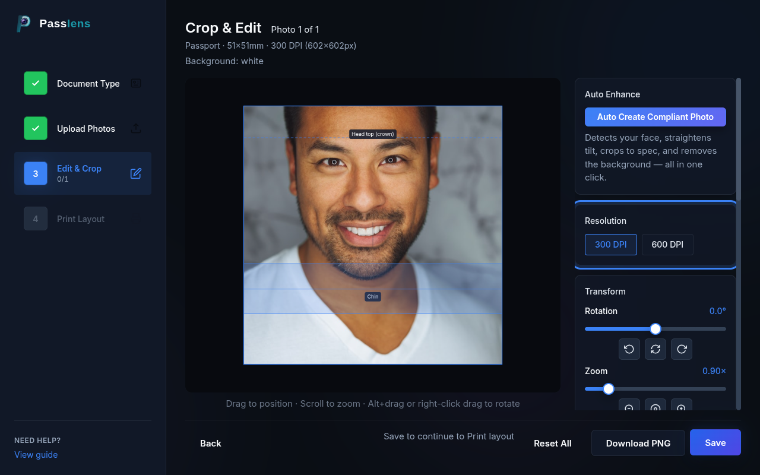This screenshot has height=475, width=760.
Task: Click the Passlens brand name
Action: 65,24
